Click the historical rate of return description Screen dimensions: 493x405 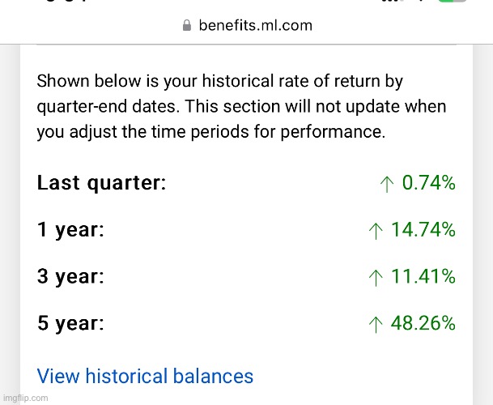click(x=241, y=107)
